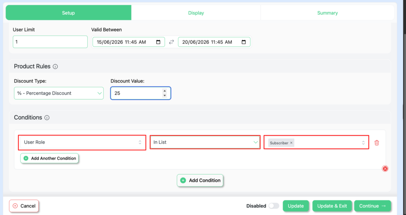406x215 pixels.
Task: Click the Discount Value field
Action: 141,93
